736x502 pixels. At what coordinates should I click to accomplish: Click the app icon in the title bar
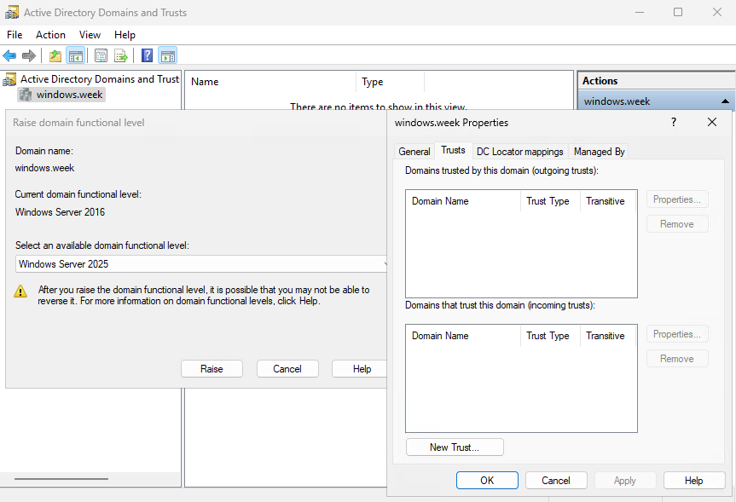pyautogui.click(x=12, y=13)
